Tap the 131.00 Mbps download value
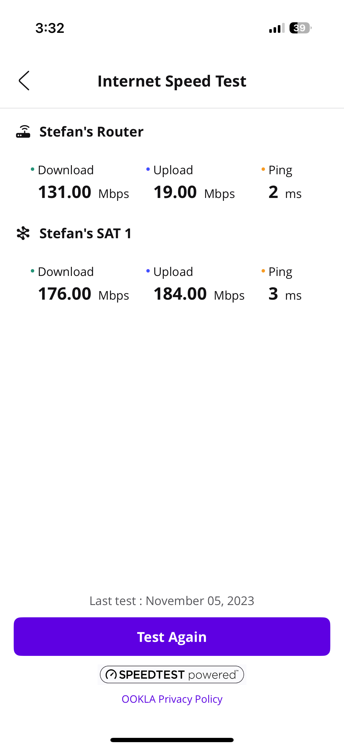The width and height of the screenshot is (344, 749). click(83, 192)
